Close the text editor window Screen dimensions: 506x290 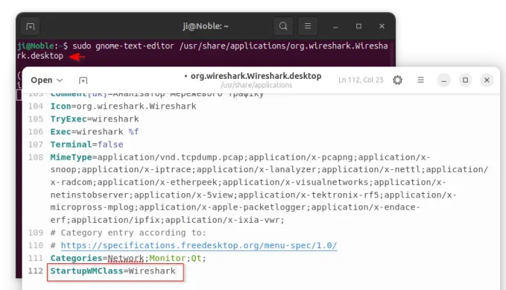486,80
